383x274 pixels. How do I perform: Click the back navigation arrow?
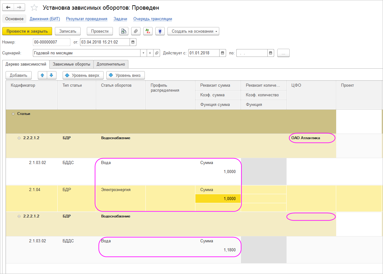(x=8, y=7)
